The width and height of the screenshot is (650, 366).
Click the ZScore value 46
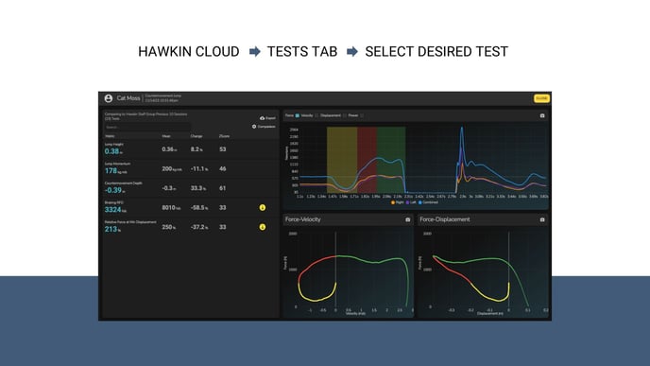(x=223, y=169)
